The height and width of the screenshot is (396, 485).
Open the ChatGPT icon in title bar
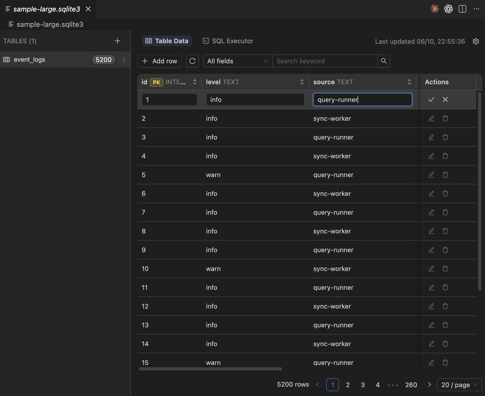(449, 9)
